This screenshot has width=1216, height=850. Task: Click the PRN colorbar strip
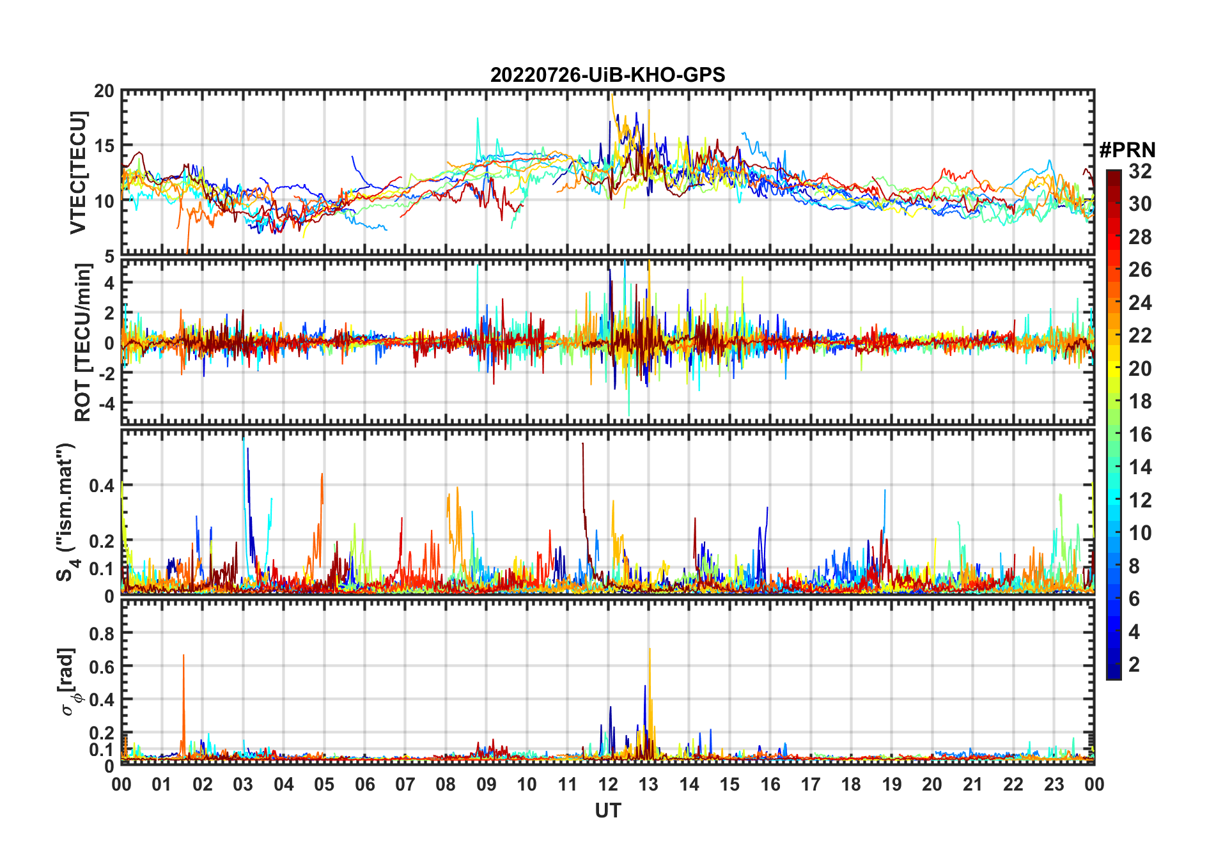[x=1114, y=424]
